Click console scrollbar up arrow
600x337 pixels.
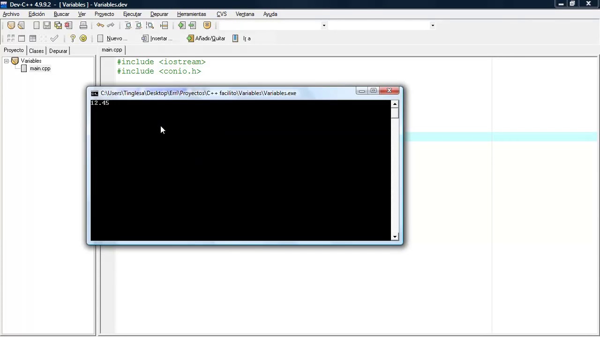point(395,104)
